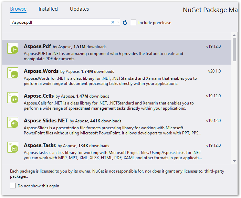The height and width of the screenshot is (198, 241).
Task: Click the Aspose.Cells package icon
Action: coord(13,98)
